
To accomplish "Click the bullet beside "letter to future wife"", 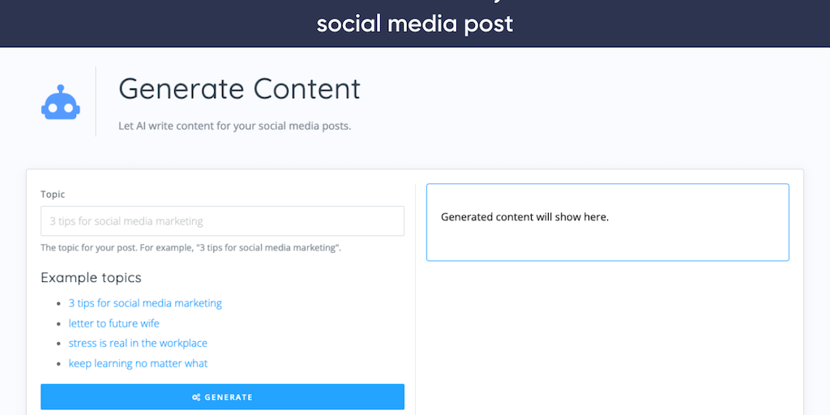I will coord(59,324).
